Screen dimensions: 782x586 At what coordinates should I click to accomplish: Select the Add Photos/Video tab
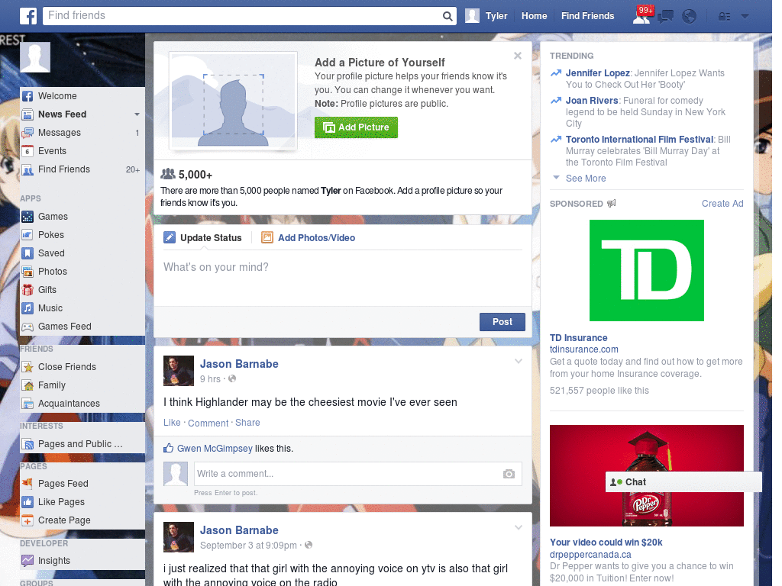coord(309,238)
